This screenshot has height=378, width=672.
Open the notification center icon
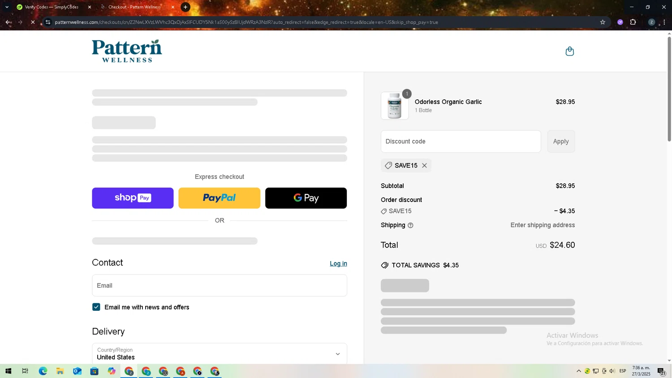pos(661,371)
